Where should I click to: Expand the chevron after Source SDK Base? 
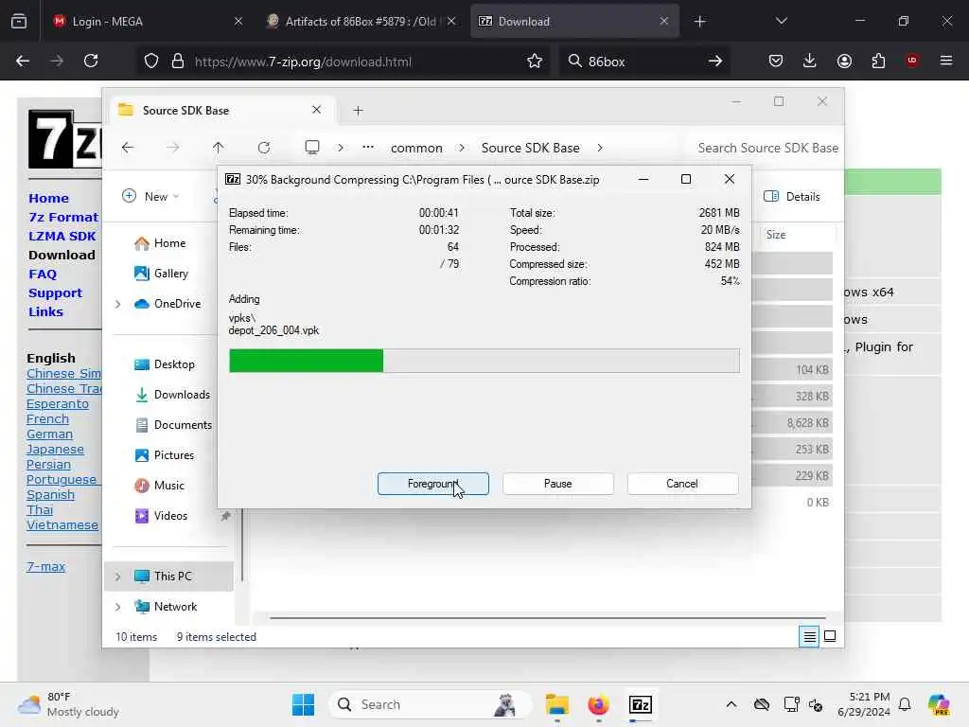(599, 149)
